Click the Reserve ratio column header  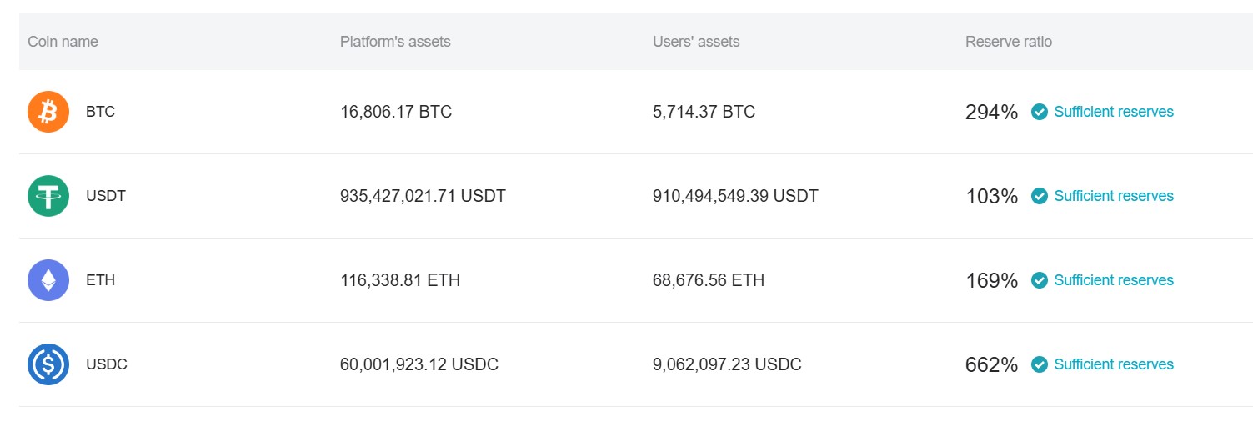[x=1009, y=42]
